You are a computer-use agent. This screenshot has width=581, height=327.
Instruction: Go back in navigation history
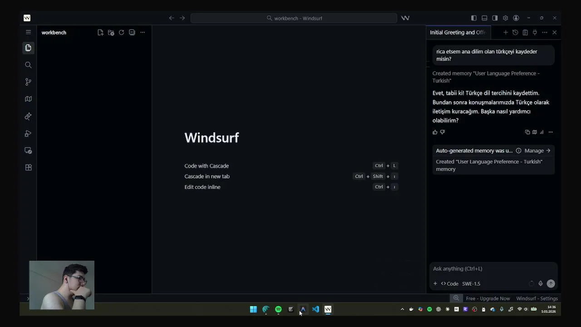coord(171,18)
